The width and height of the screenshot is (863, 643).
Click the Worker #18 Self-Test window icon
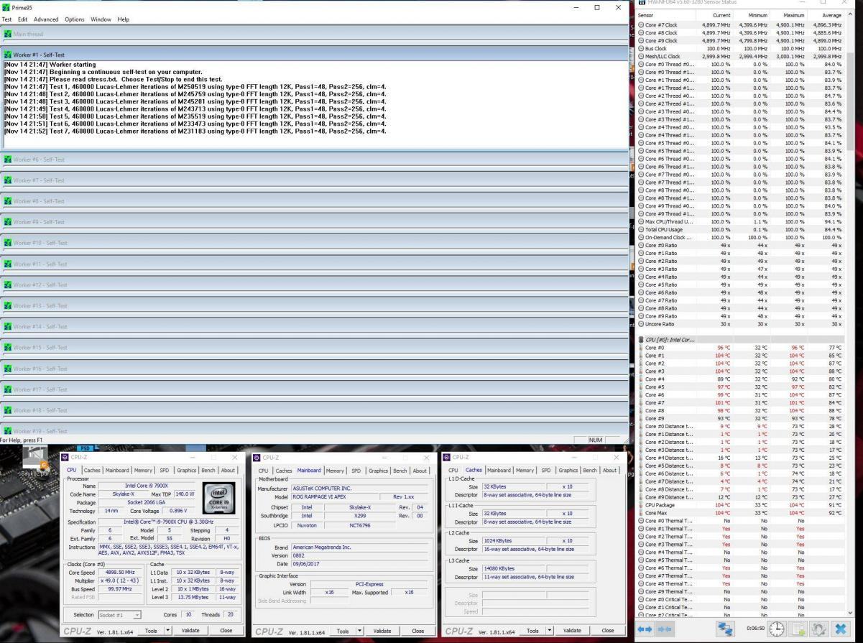point(8,410)
